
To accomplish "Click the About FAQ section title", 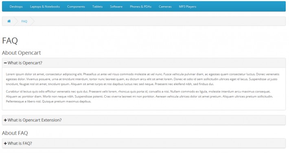I will coord(15,133).
